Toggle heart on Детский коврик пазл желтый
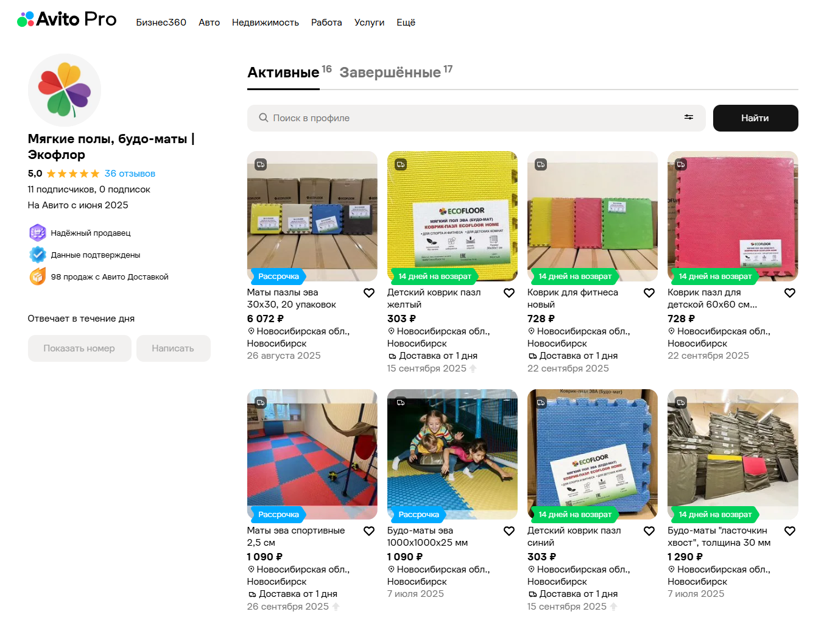 click(x=509, y=293)
